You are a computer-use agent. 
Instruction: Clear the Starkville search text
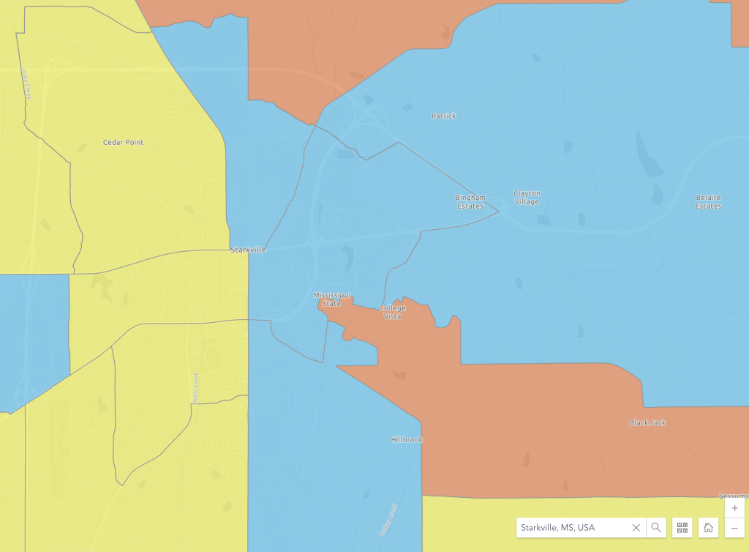[x=636, y=527]
